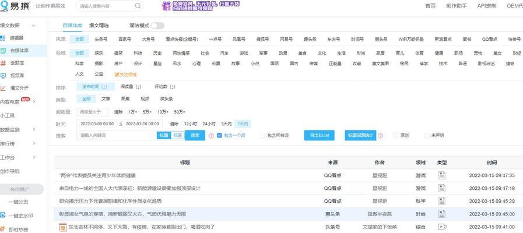523x233 pixels.
Task: Collapse the 爆文数据 sidebar section
Action: click(33, 26)
